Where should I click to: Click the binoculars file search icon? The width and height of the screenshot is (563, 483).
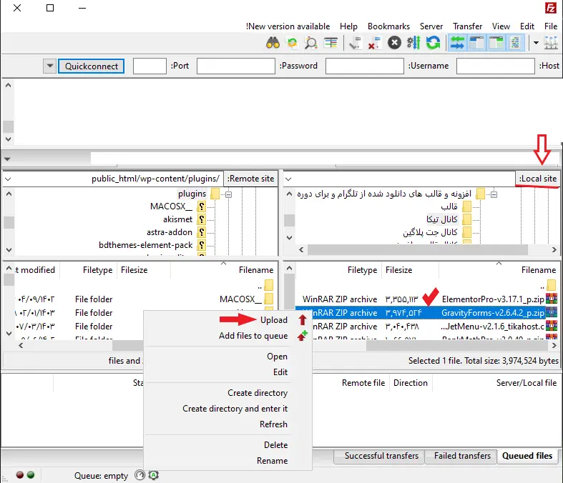273,43
